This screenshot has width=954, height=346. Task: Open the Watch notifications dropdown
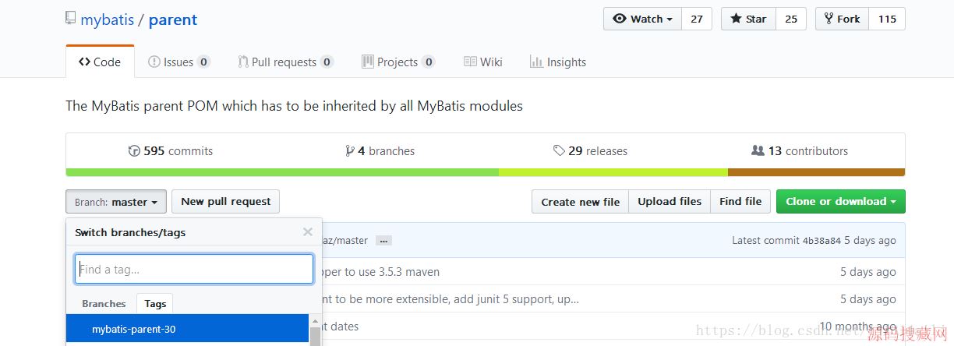[642, 19]
